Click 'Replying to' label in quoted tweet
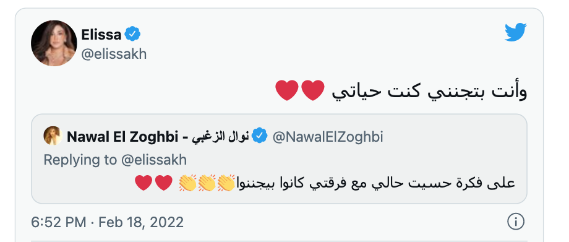The width and height of the screenshot is (569, 242). tap(80, 160)
